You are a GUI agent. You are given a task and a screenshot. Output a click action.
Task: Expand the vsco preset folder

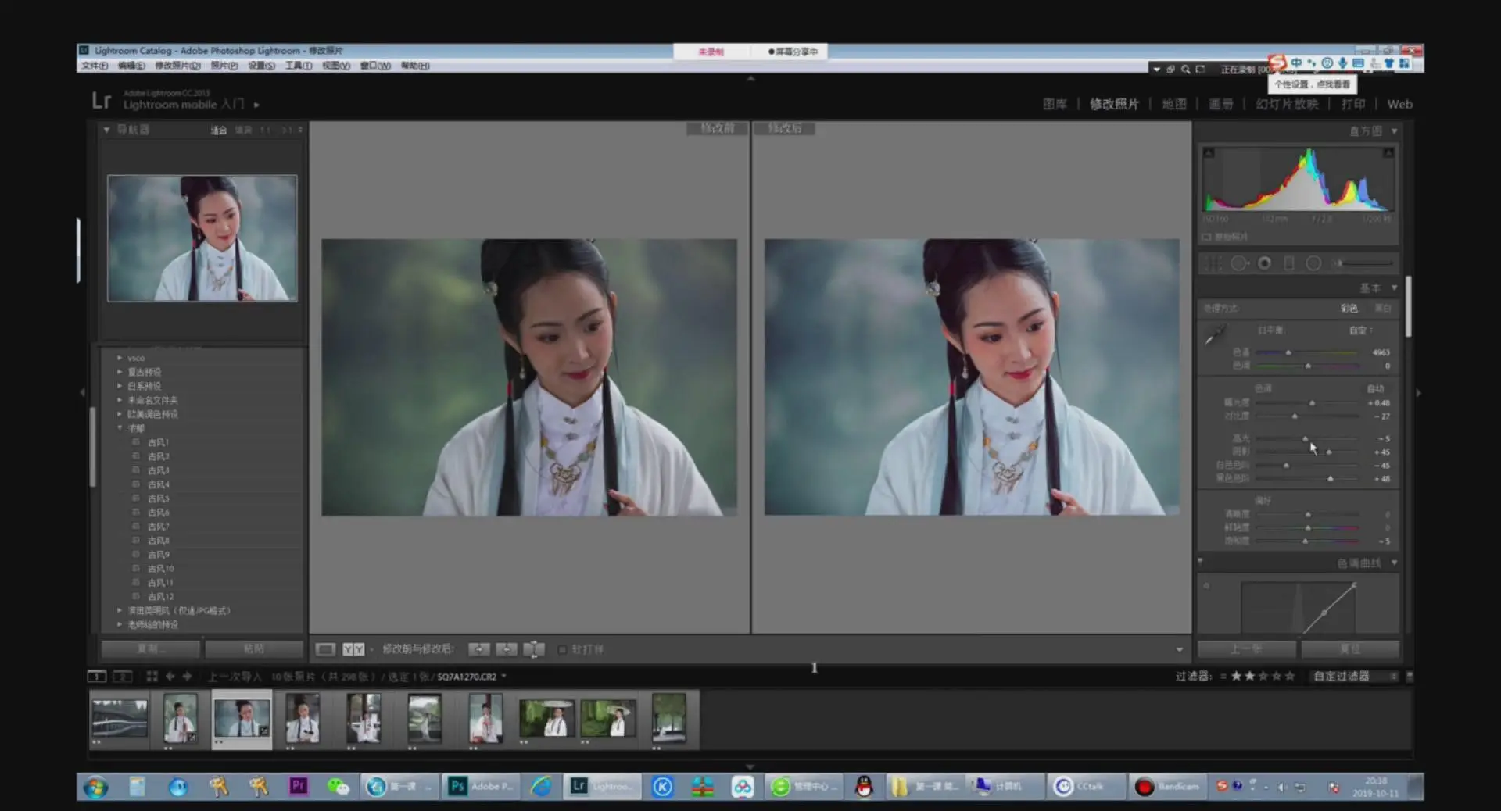(120, 358)
